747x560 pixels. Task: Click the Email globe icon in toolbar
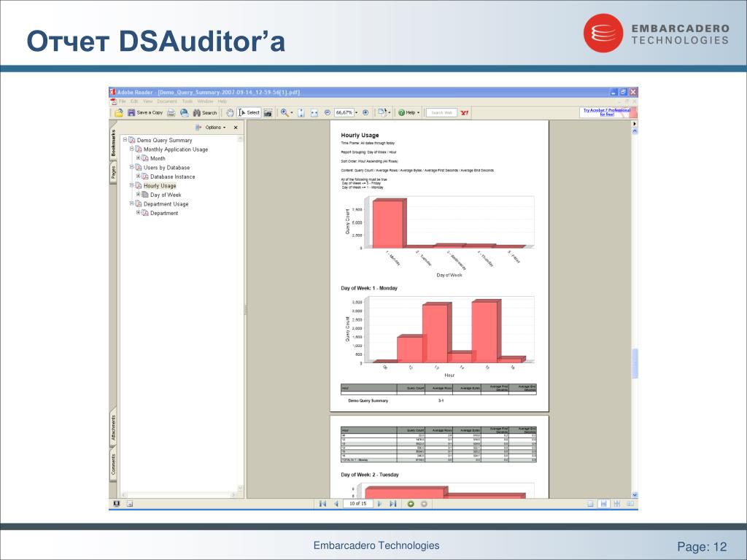tap(184, 113)
